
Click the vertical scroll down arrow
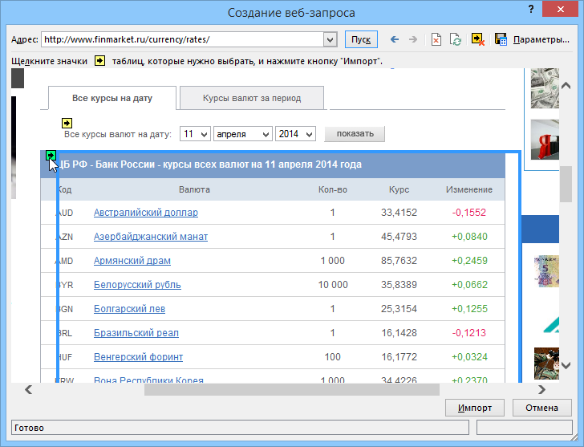pos(566,365)
